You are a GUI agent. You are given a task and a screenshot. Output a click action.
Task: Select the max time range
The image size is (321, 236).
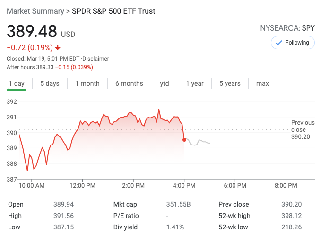coord(262,83)
